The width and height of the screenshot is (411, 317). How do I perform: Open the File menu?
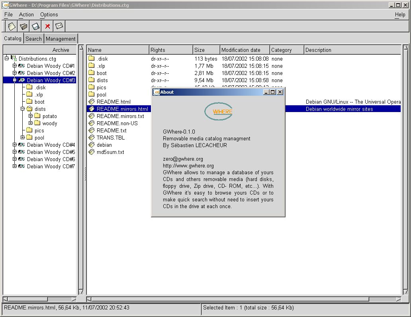pyautogui.click(x=8, y=15)
